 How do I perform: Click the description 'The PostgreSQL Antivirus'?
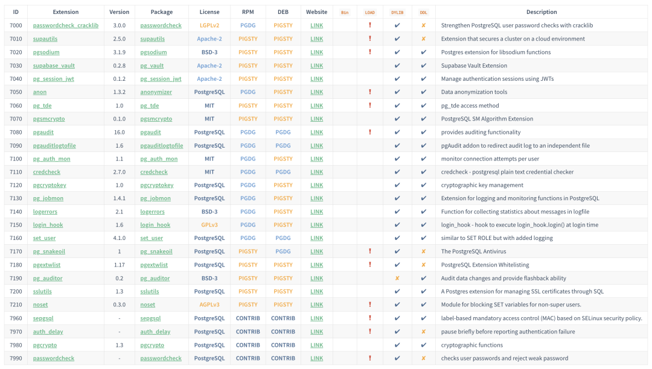(x=474, y=251)
